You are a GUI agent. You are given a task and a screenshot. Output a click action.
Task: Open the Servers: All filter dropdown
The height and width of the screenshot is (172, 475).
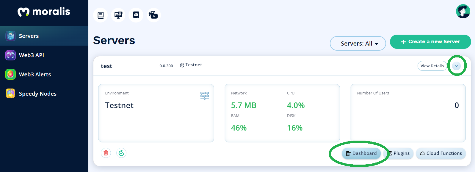click(x=358, y=44)
